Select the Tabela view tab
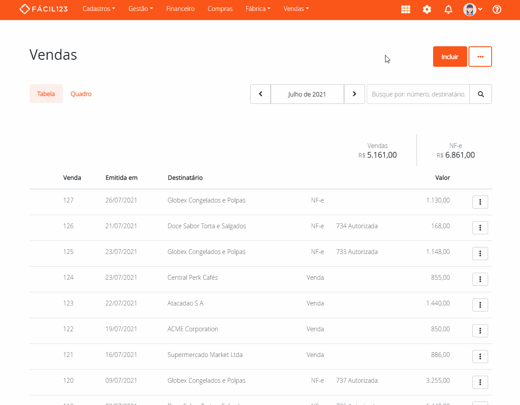This screenshot has height=405, width=520. 46,94
